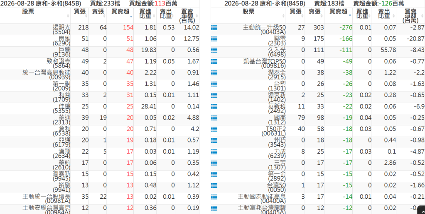
Task: Sort the 買超 table by 股票 column
Action: 35,16
